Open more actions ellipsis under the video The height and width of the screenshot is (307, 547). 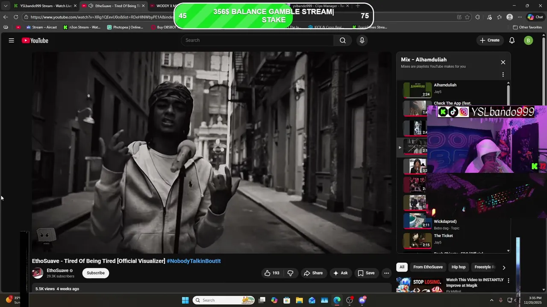(386, 273)
